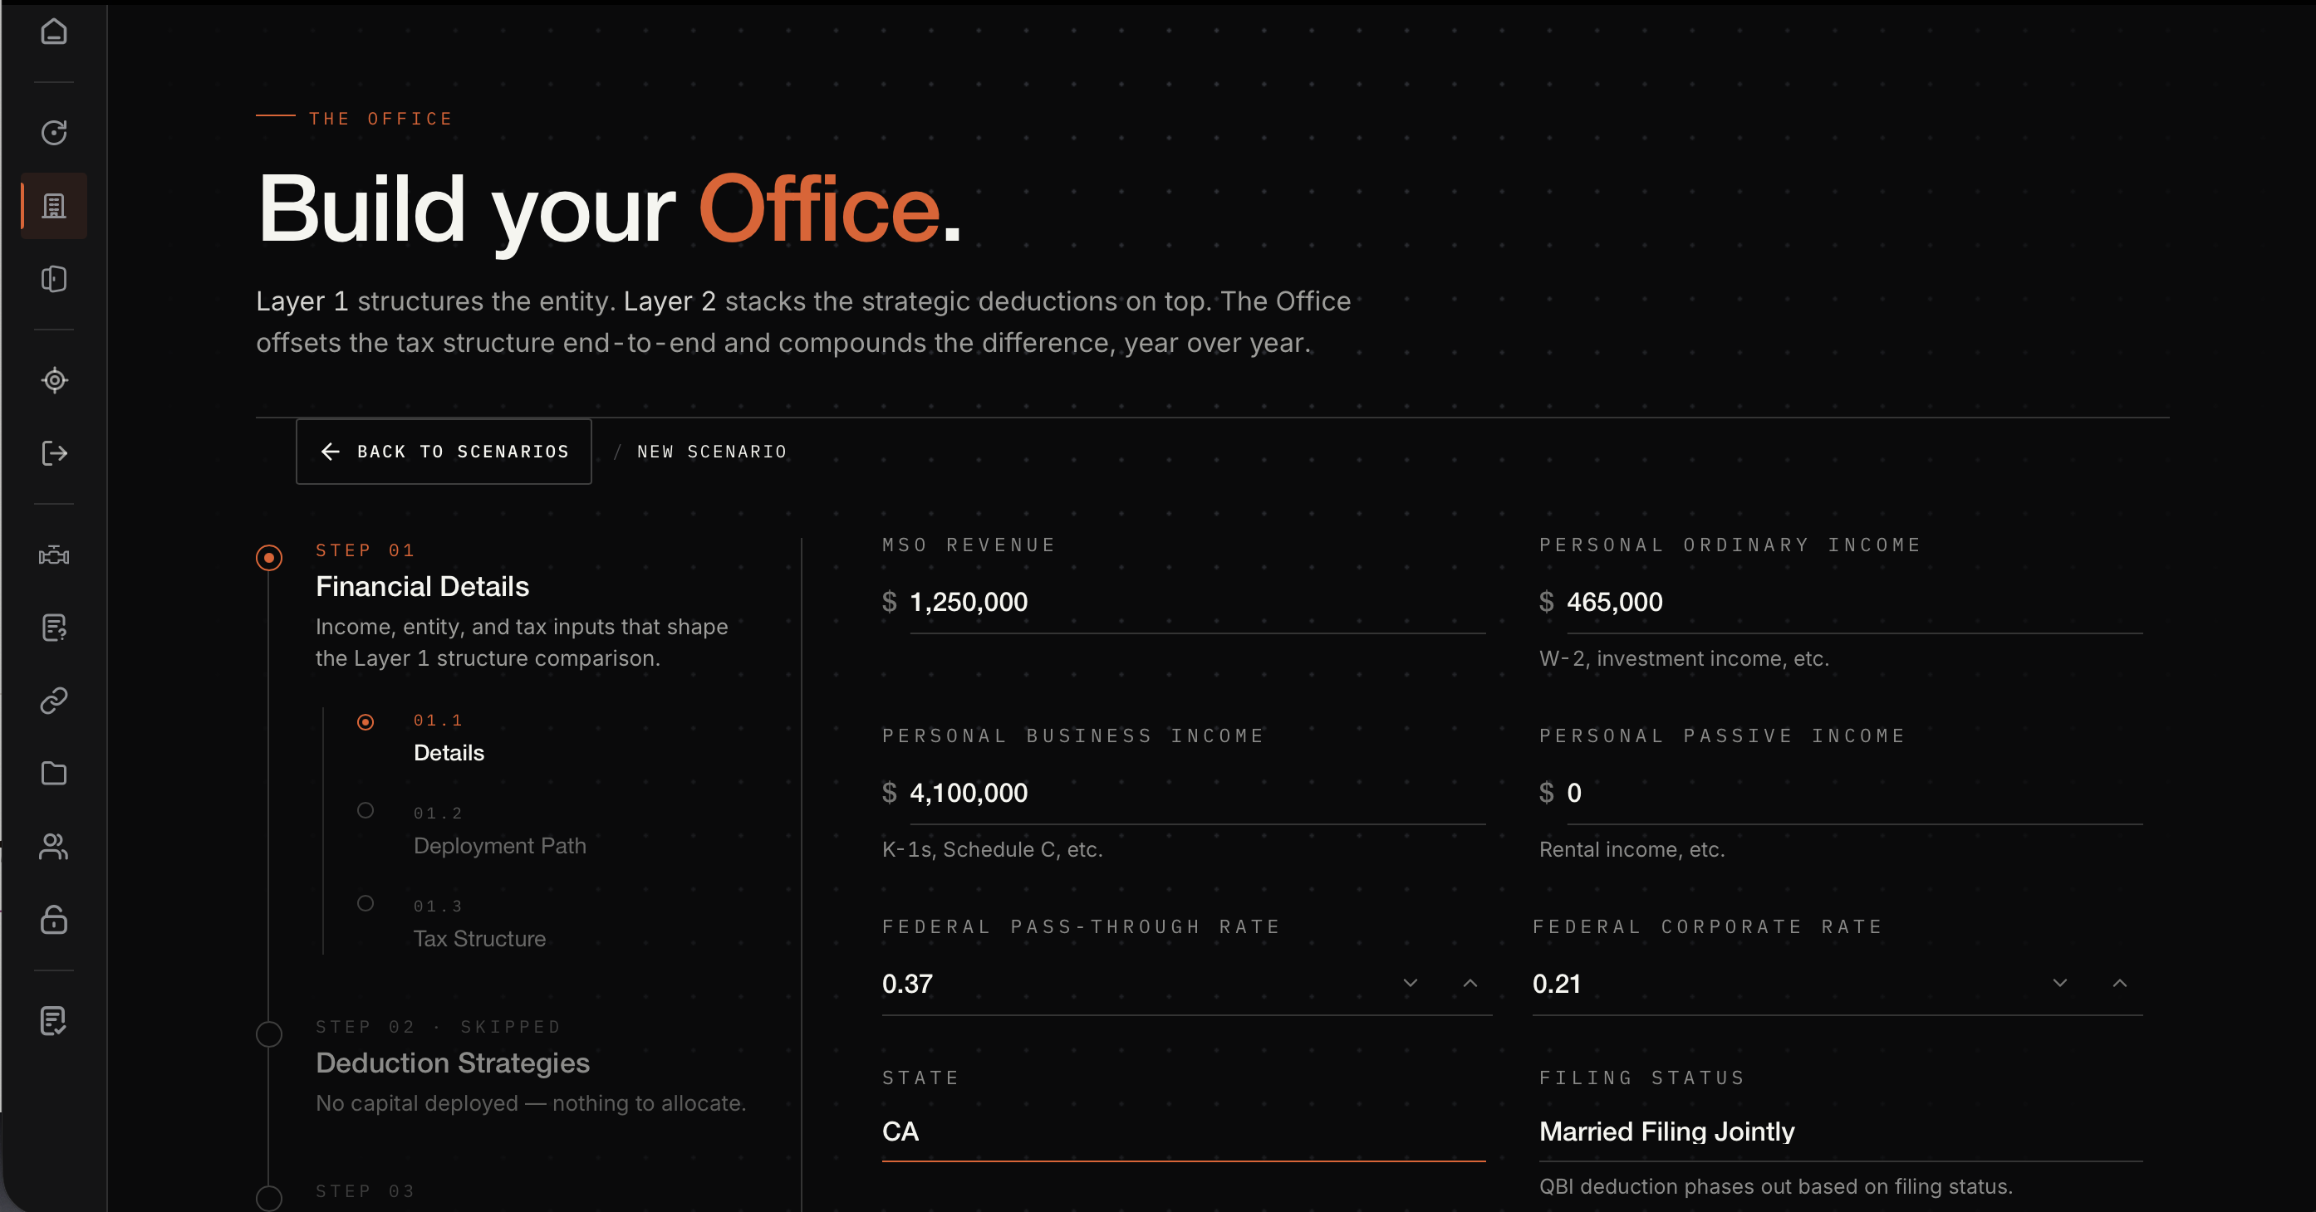Open the document checkmark icon in the sidebar

54,1020
